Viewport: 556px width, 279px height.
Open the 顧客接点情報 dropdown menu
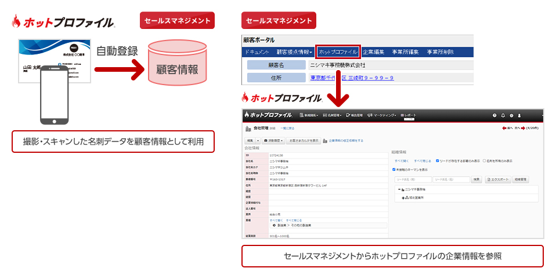[x=294, y=52]
